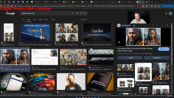Clear the search box text
Viewport: 174px width, 98px height.
[72, 13]
